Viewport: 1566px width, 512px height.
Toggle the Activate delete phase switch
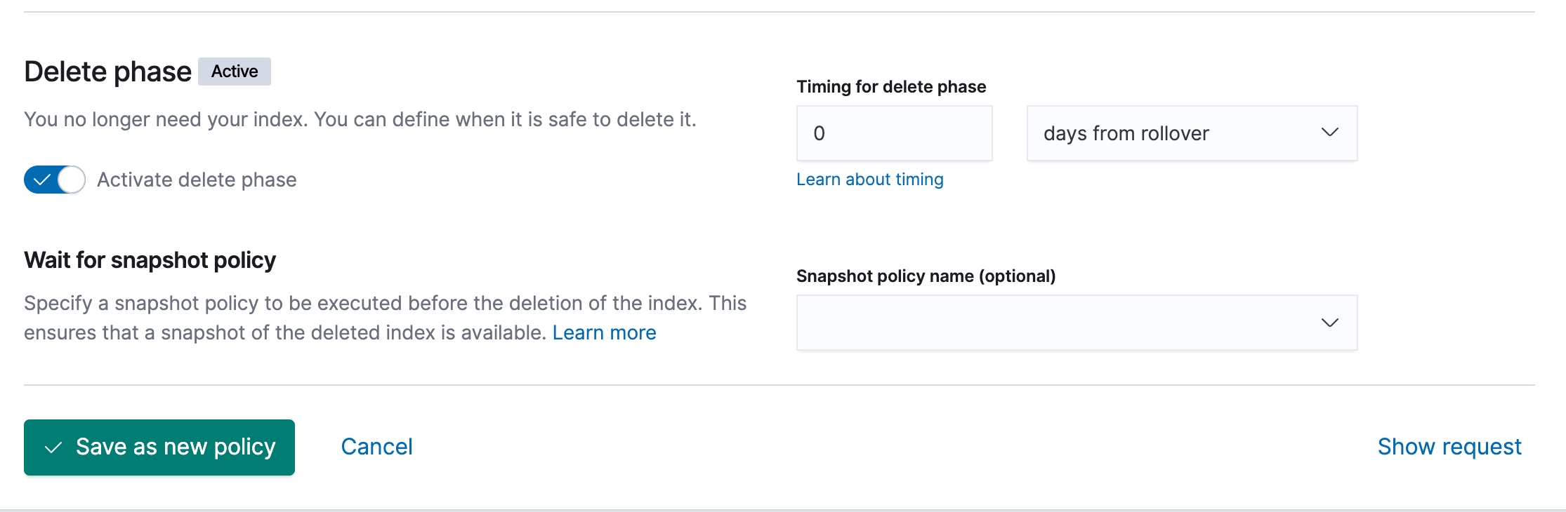tap(55, 180)
